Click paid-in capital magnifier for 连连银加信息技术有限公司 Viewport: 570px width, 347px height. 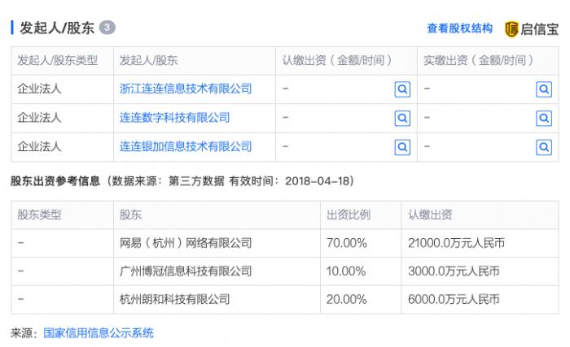(544, 147)
